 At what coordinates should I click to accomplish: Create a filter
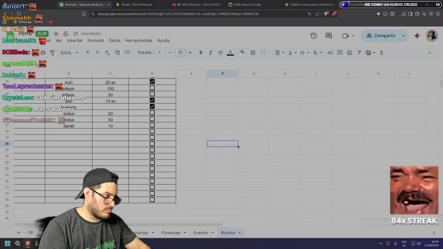click(x=359, y=53)
